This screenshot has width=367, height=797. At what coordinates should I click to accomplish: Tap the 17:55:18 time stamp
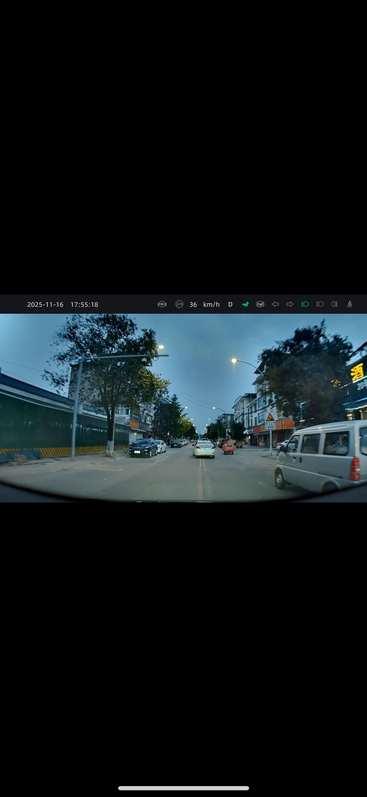[84, 305]
